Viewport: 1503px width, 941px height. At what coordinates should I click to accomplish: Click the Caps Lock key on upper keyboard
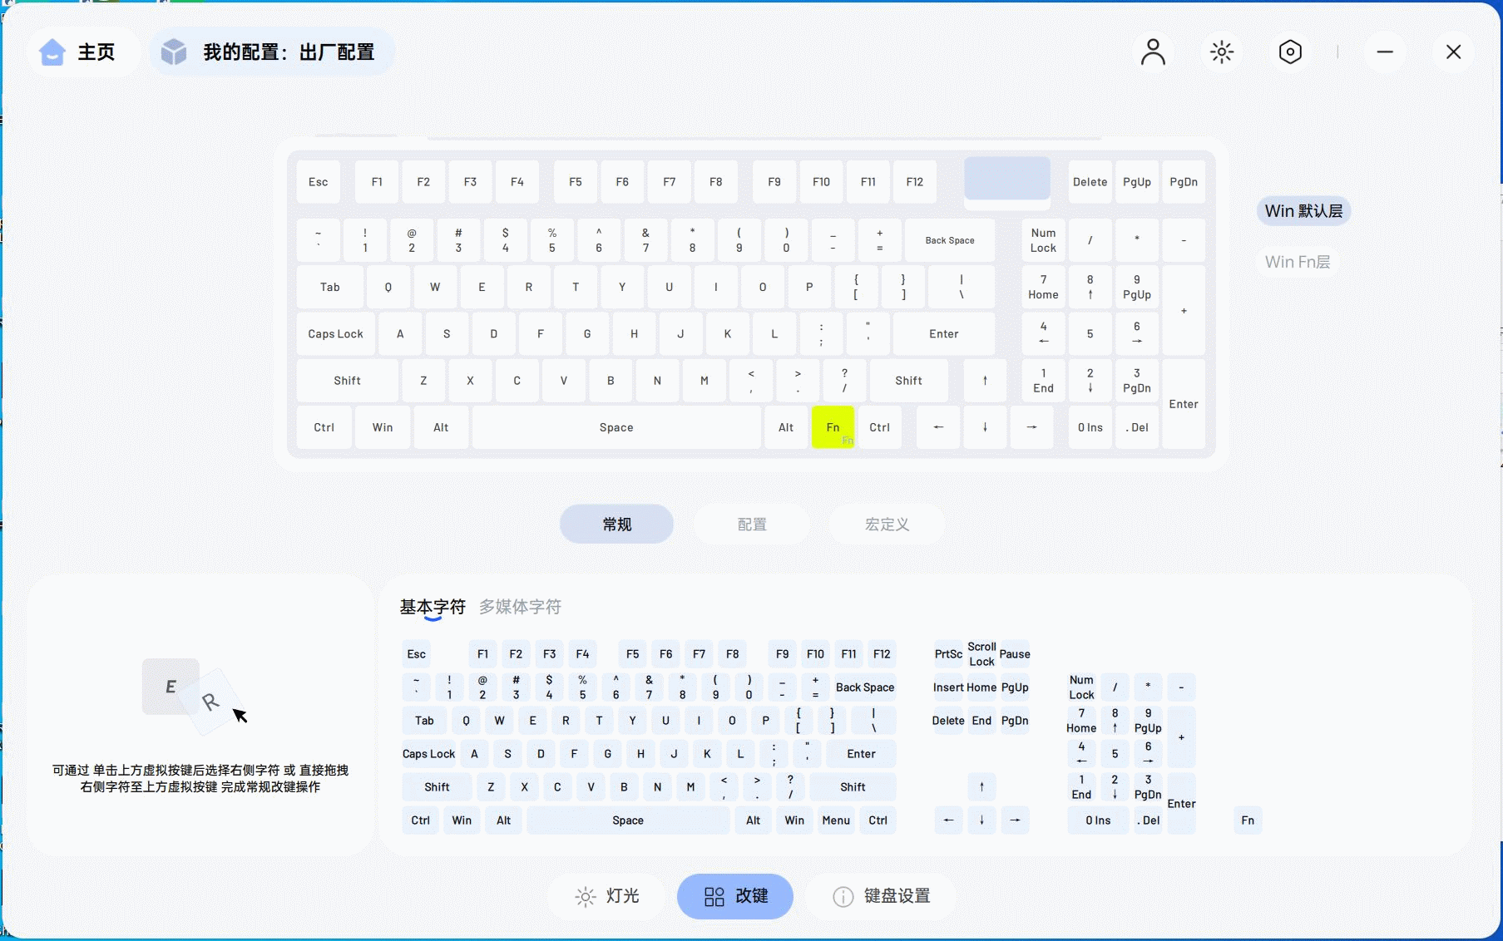tap(335, 334)
